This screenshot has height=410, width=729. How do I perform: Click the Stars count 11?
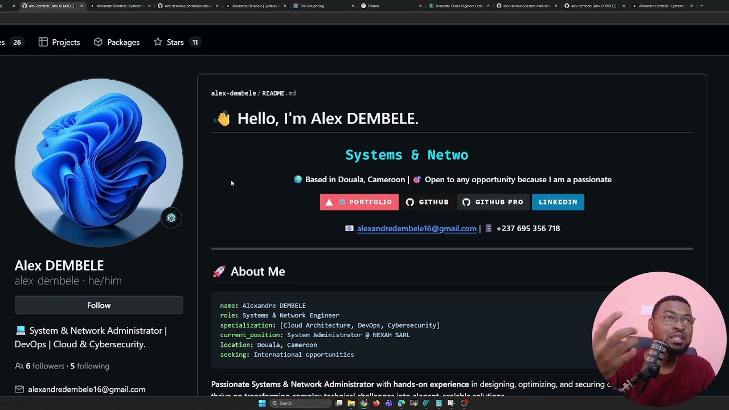tap(195, 42)
